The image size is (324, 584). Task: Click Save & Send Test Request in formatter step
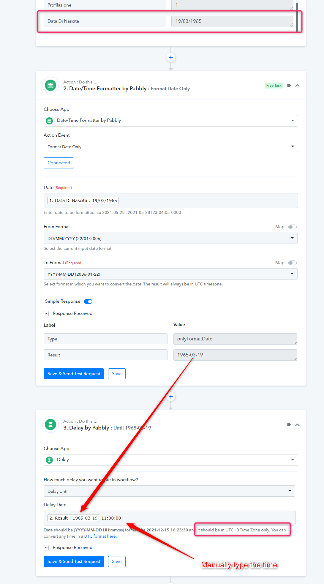click(74, 374)
